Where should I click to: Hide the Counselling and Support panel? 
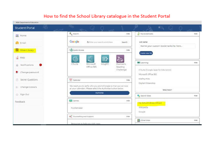128,117
